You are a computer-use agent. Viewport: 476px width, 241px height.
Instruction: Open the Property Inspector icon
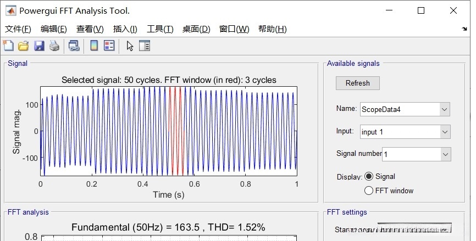point(145,46)
